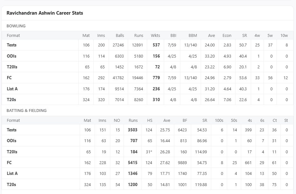Click the 100s column header
This screenshot has height=194, width=296.
point(219,120)
